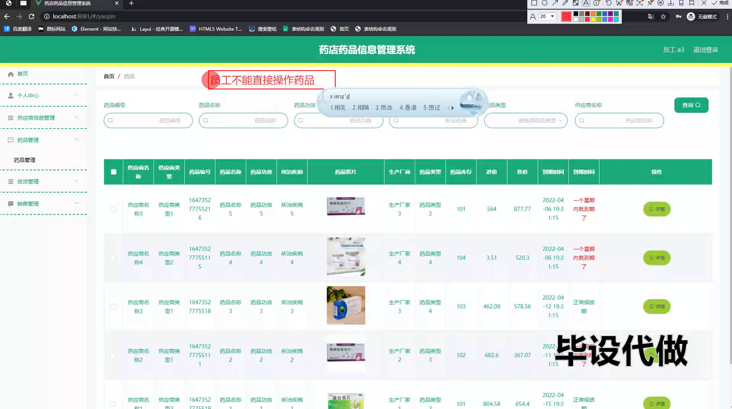
Task: Go back in browser history
Action: pyautogui.click(x=7, y=16)
